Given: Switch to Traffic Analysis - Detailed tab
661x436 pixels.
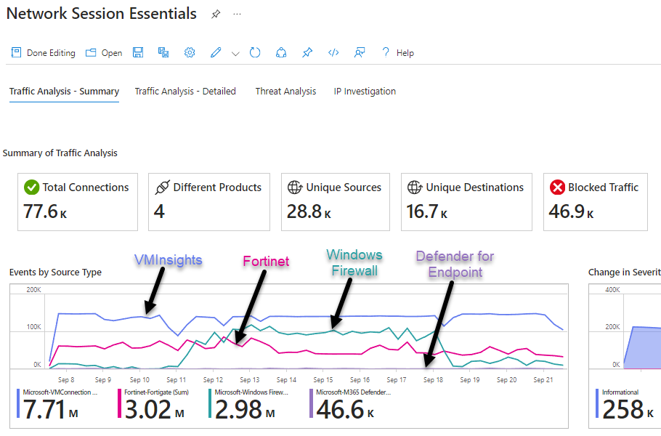Looking at the screenshot, I should 185,92.
